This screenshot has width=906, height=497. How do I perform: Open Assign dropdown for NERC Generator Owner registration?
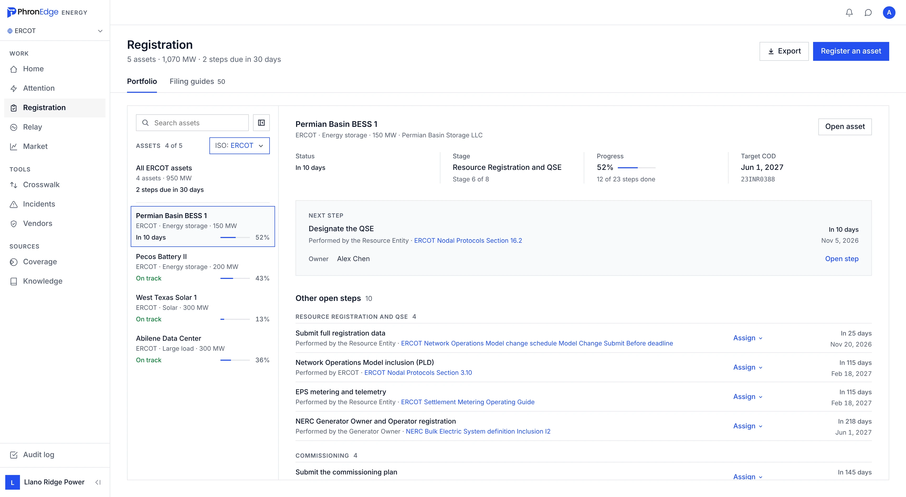[747, 426]
